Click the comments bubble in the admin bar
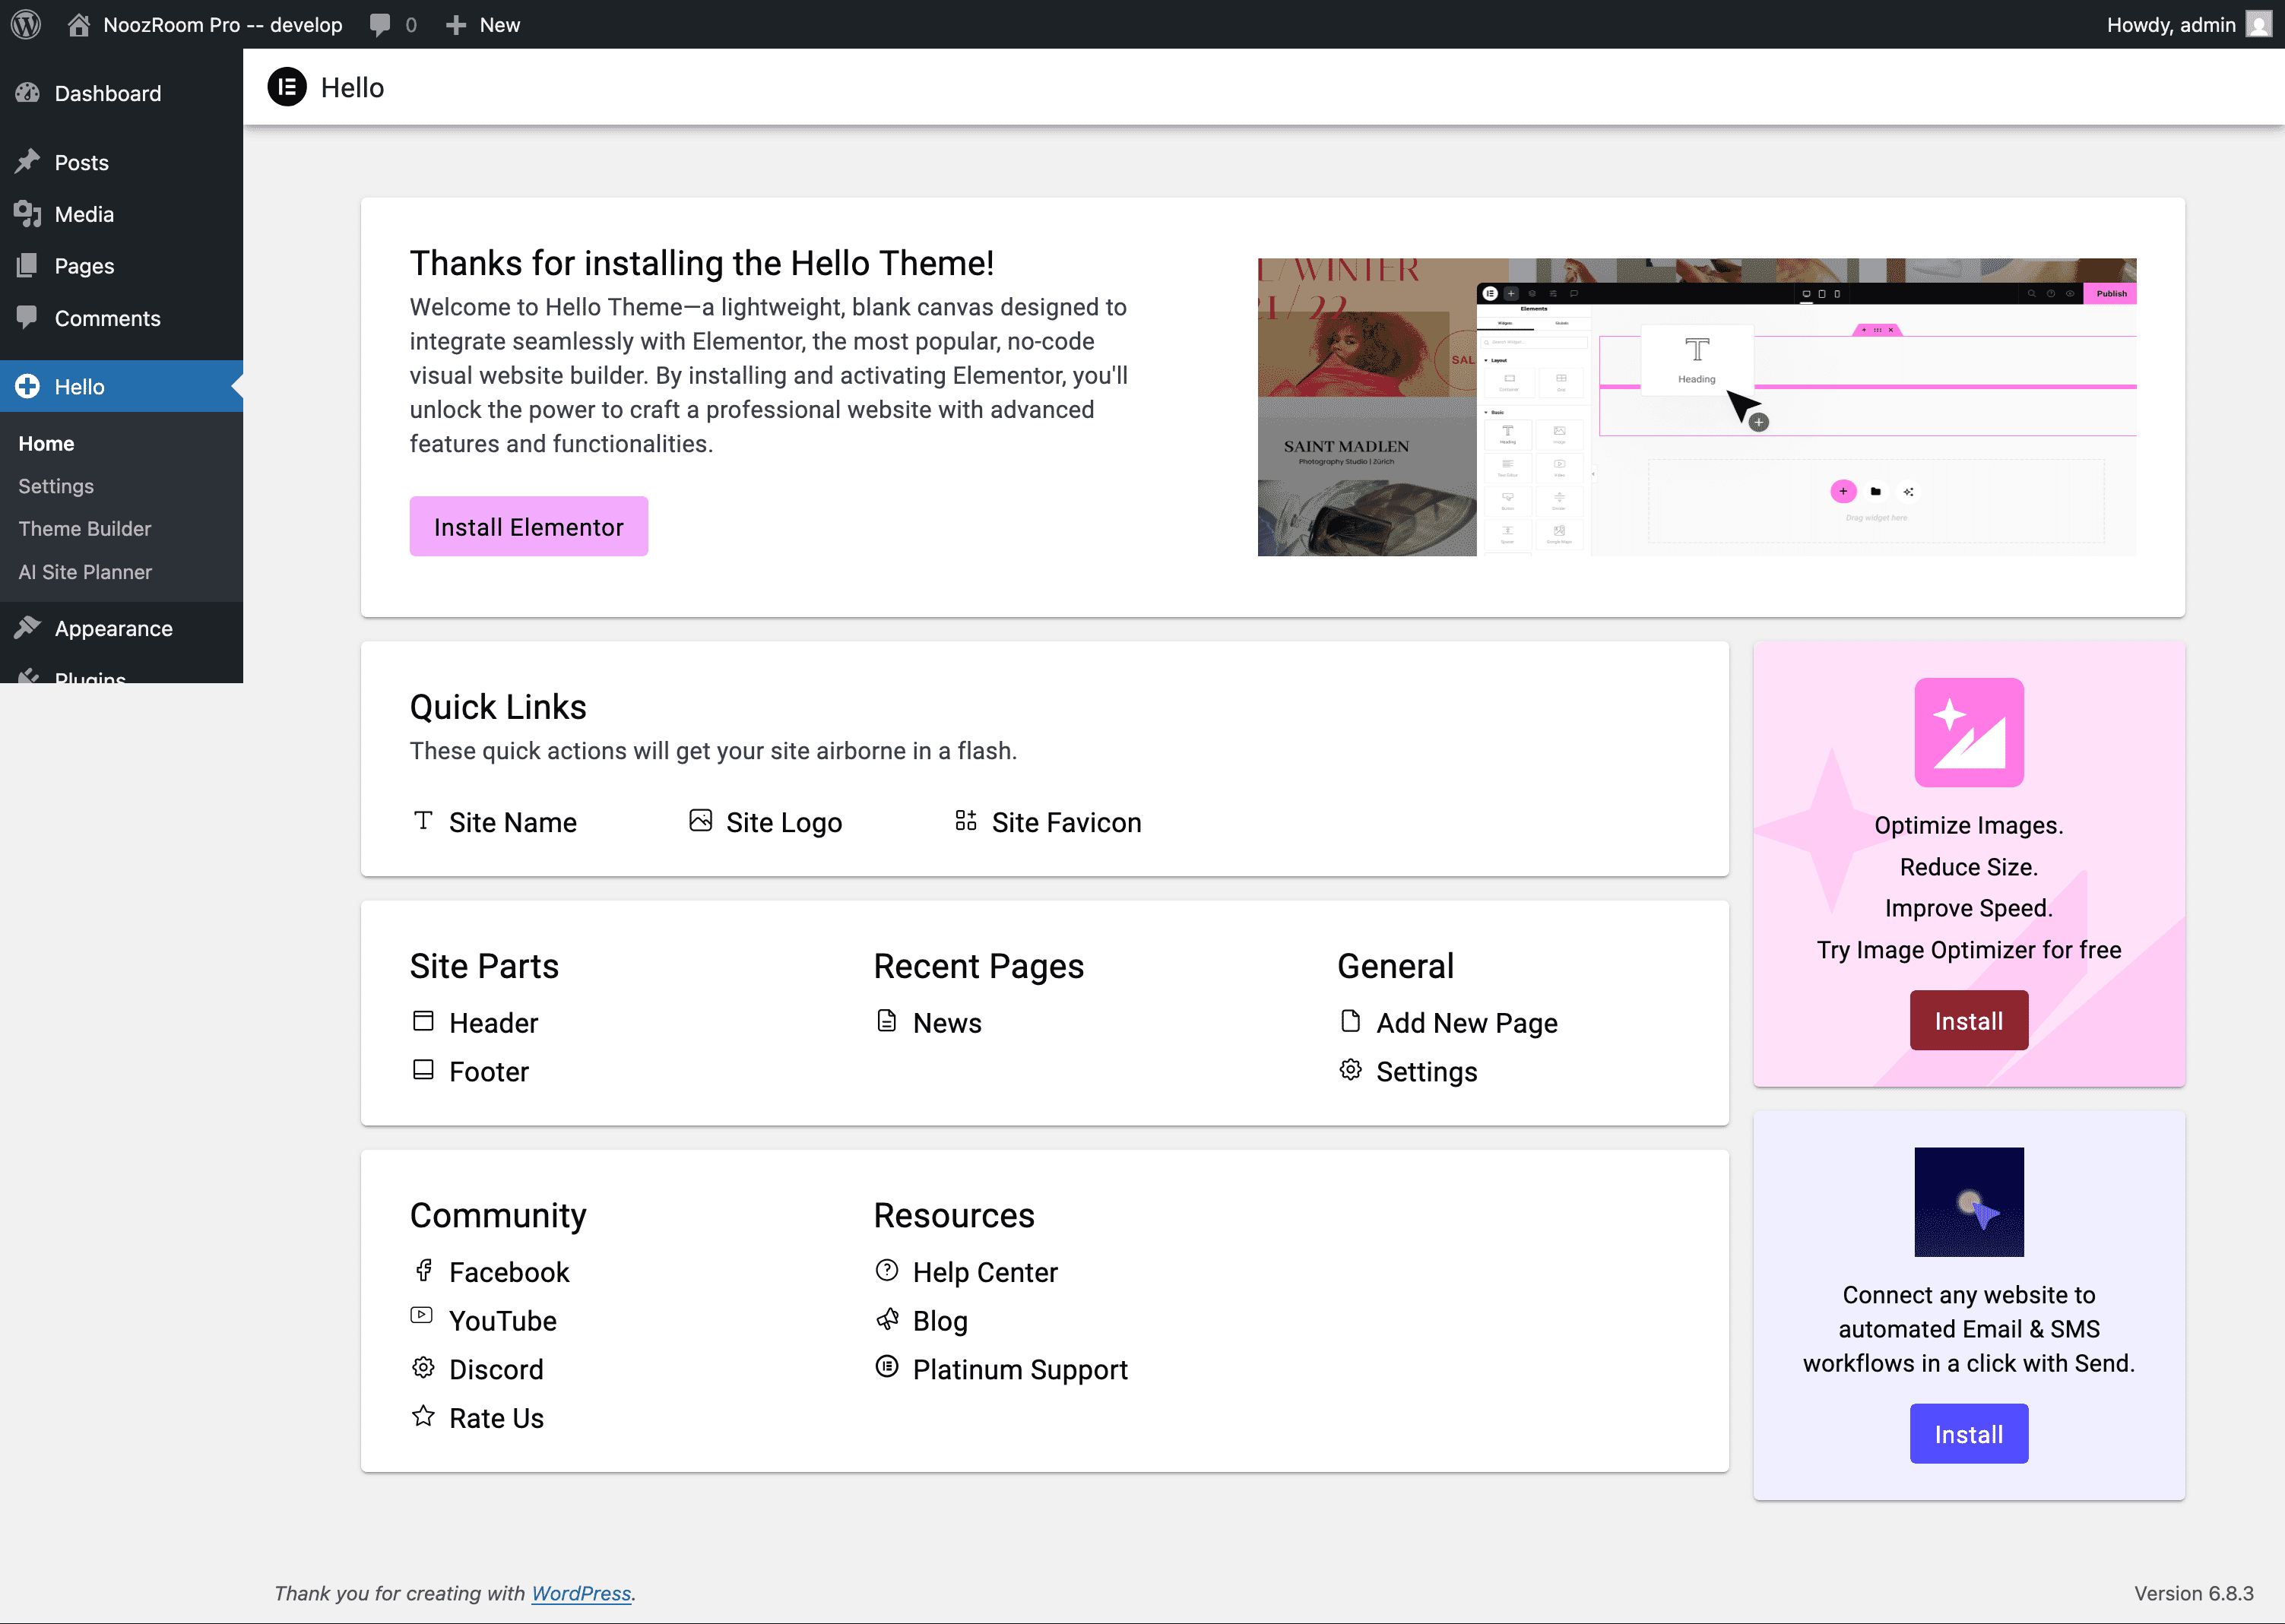This screenshot has width=2285, height=1624. 380,24
